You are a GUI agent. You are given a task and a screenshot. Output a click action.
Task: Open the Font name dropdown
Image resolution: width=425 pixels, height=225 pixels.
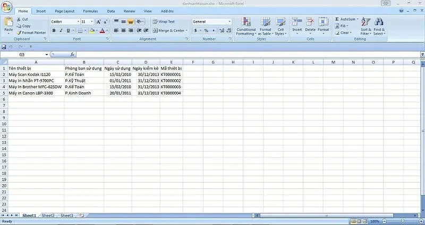[78, 22]
